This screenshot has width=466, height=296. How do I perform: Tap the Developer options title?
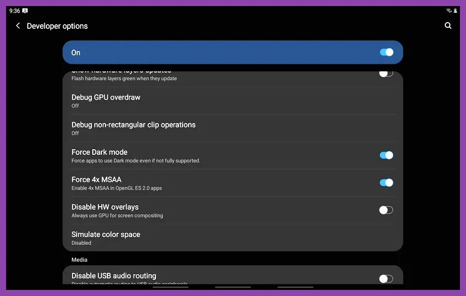point(57,26)
